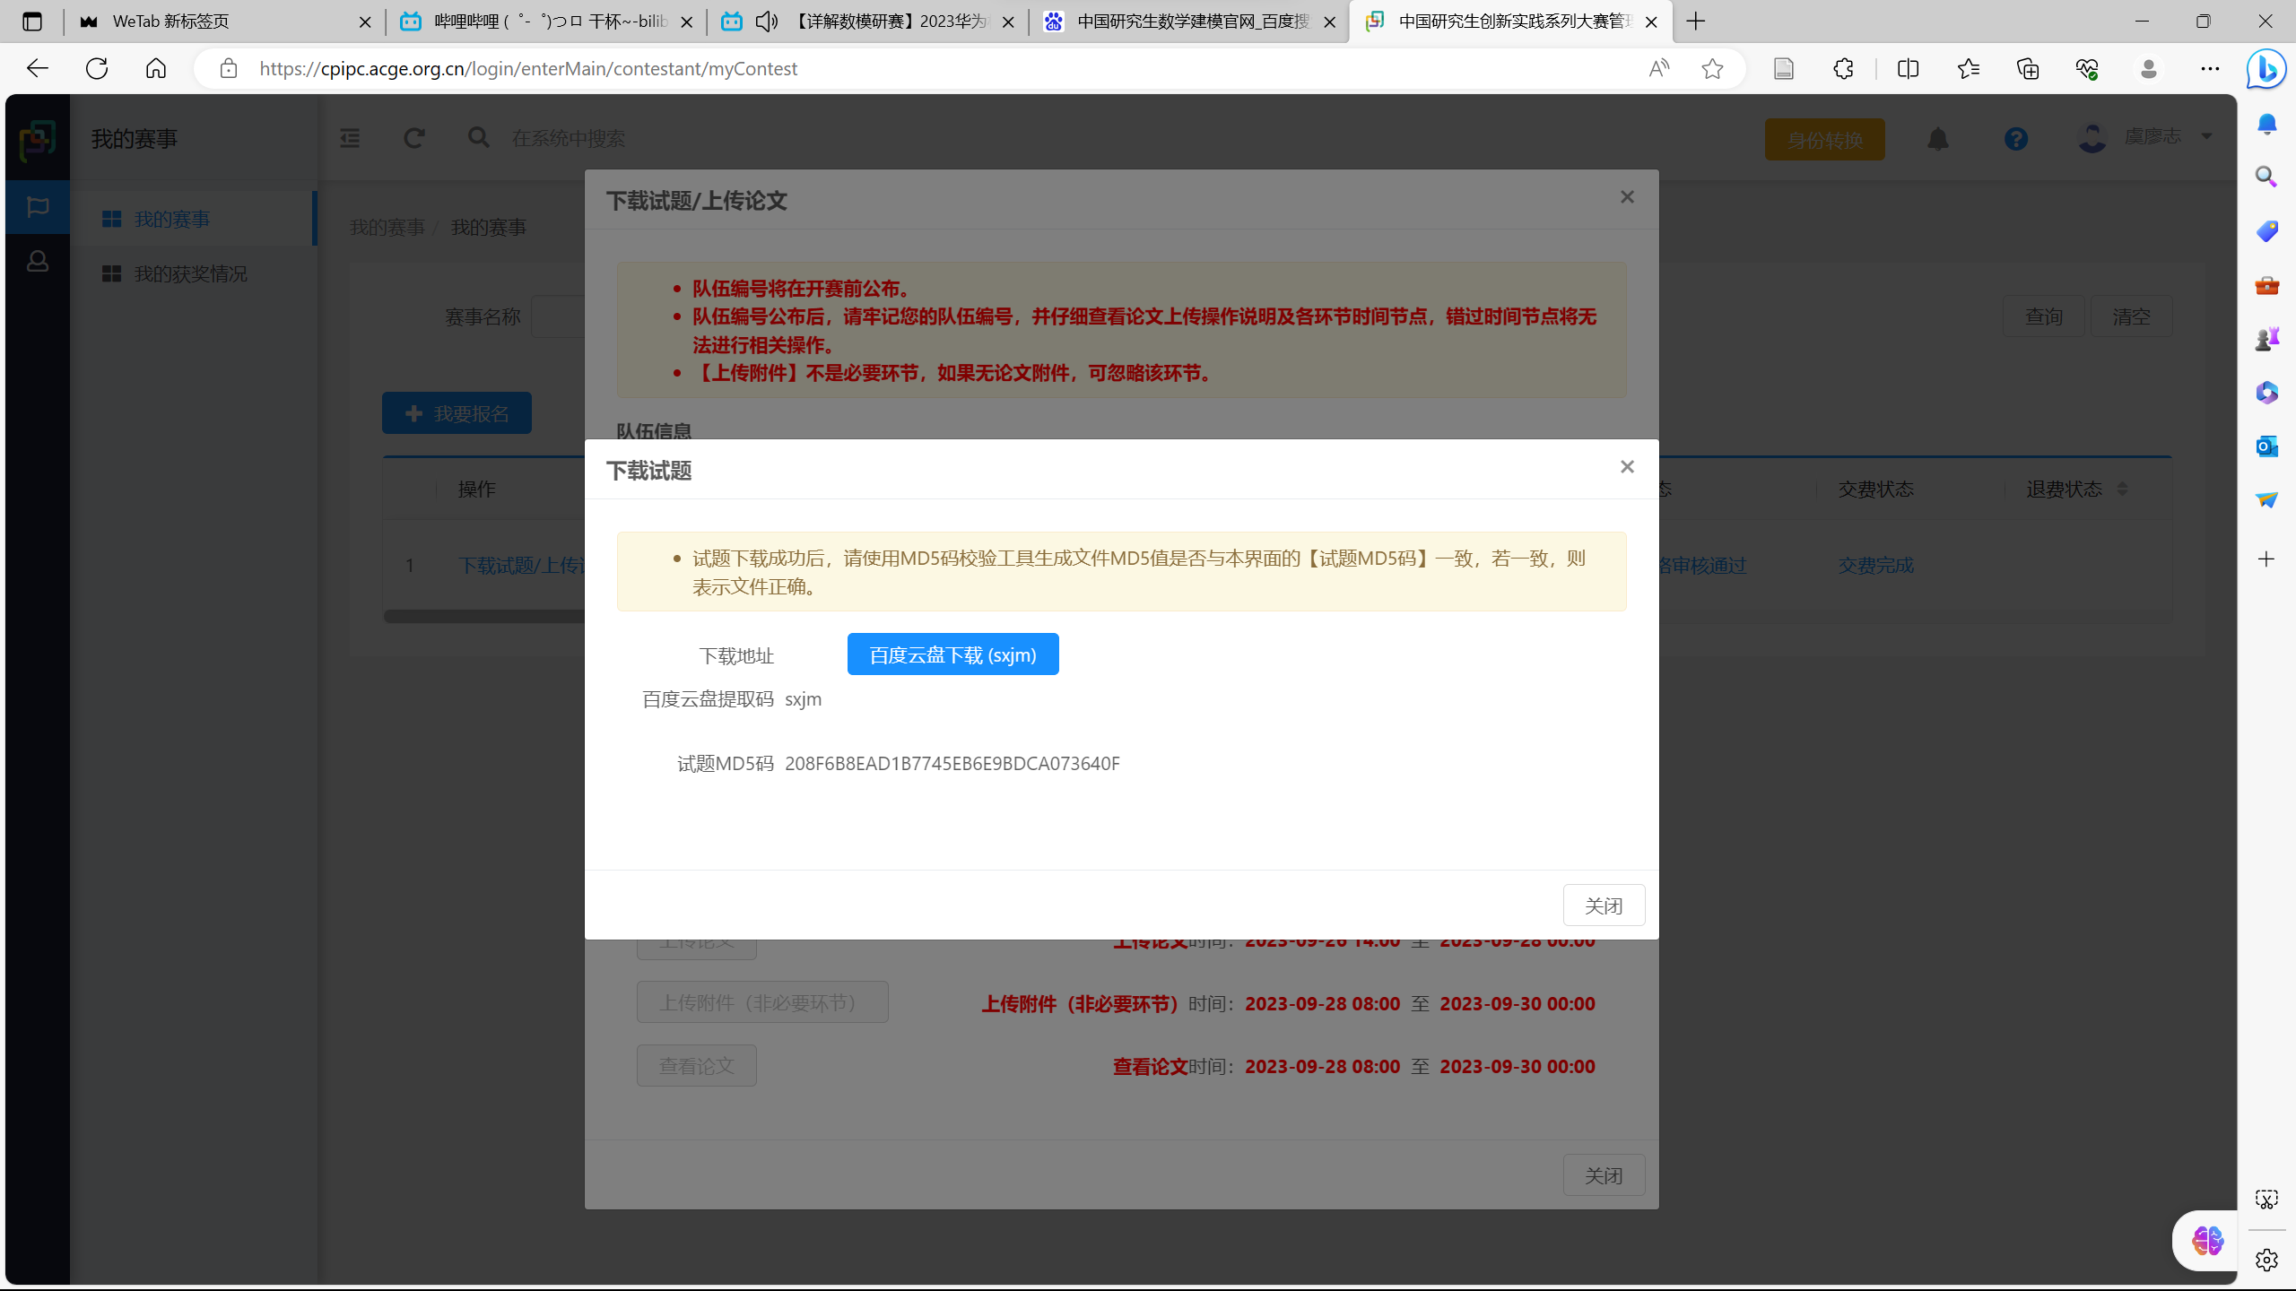View site information via the lock icon
2296x1291 pixels.
229,68
